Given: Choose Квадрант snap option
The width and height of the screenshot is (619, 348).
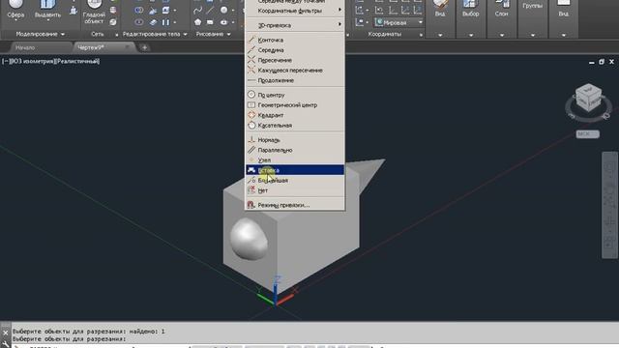Looking at the screenshot, I should [x=294, y=115].
